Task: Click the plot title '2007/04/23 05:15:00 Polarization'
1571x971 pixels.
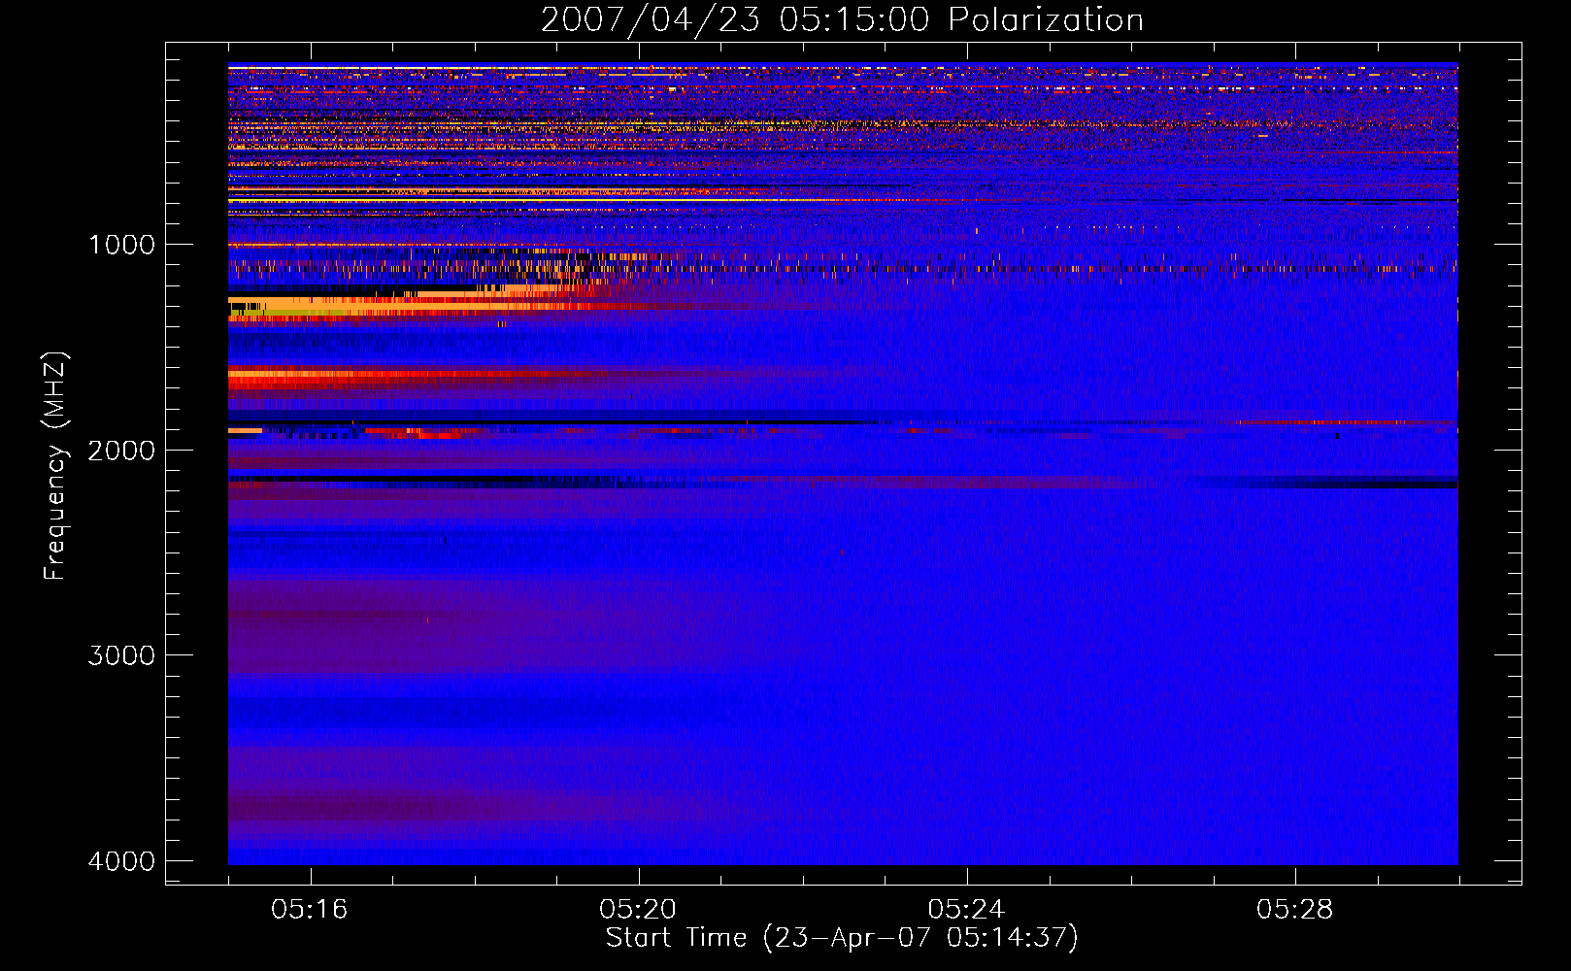Action: pyautogui.click(x=842, y=19)
